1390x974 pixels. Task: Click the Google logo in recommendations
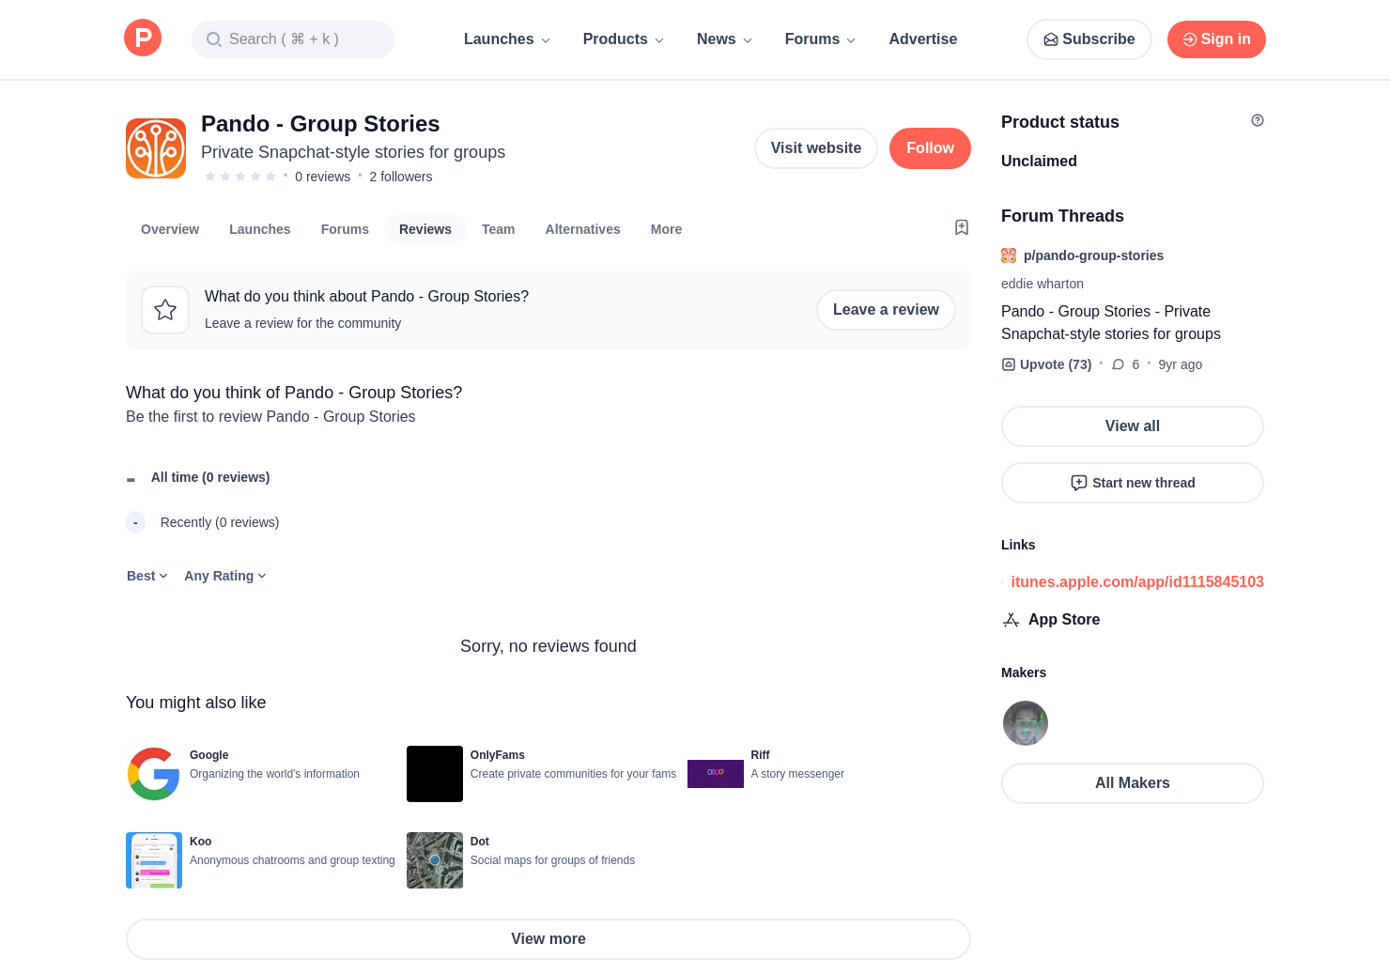point(154,774)
